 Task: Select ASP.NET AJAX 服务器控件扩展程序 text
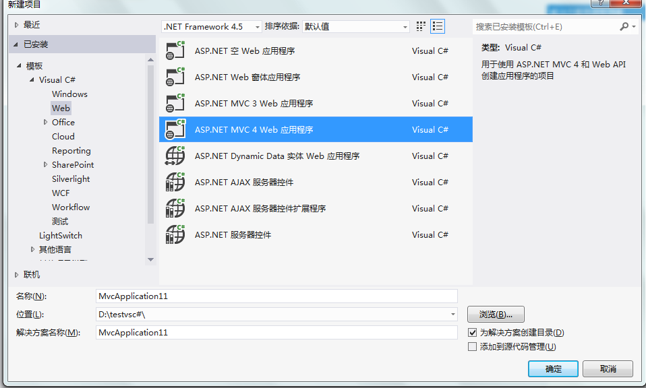coord(260,209)
